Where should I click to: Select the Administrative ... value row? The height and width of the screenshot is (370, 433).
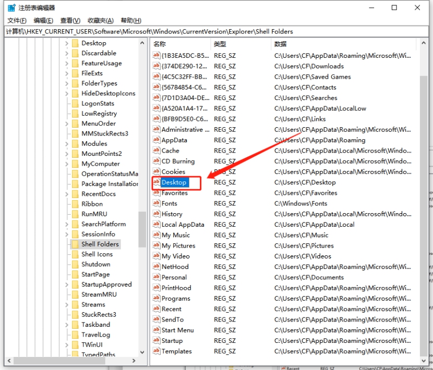[x=283, y=129]
